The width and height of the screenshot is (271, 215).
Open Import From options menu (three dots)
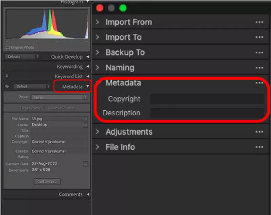[259, 22]
